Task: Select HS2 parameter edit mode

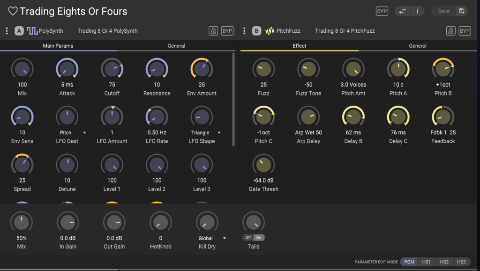Action: 444,262
